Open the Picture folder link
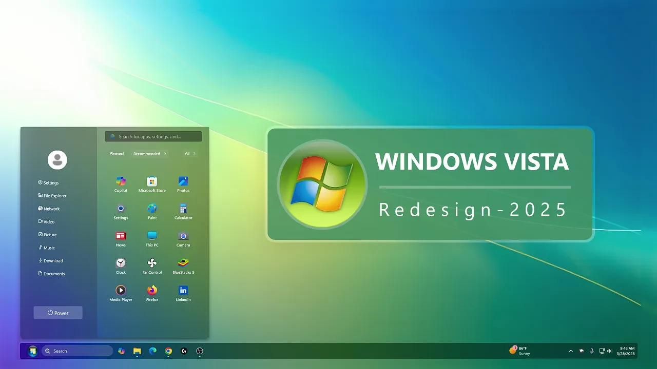Image resolution: width=657 pixels, height=369 pixels. [47, 235]
